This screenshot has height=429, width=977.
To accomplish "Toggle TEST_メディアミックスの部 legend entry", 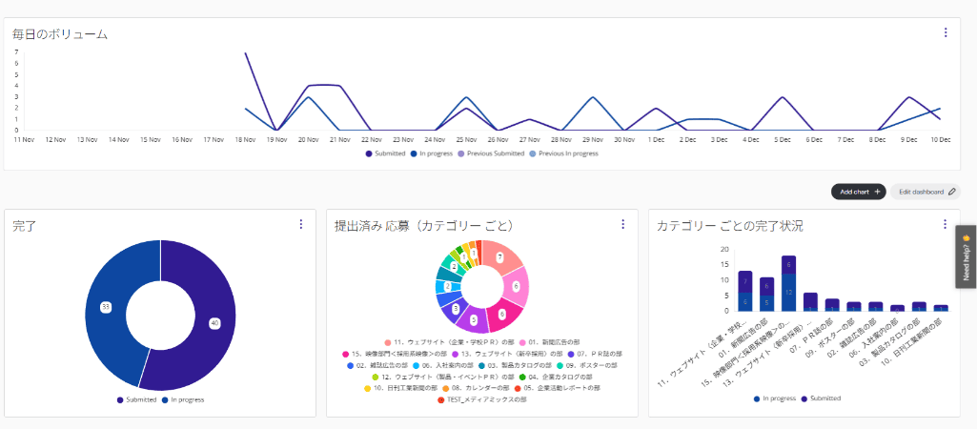I will coord(479,399).
